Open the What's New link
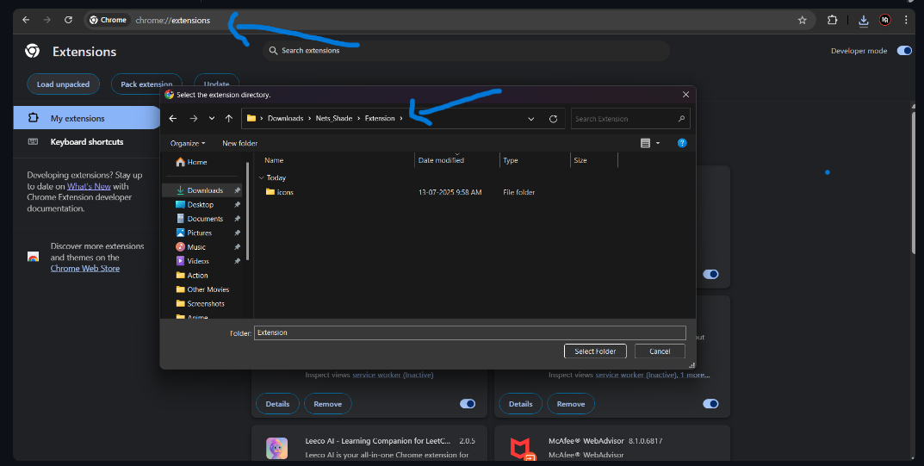Screen dimensions: 924x466 (x=89, y=186)
